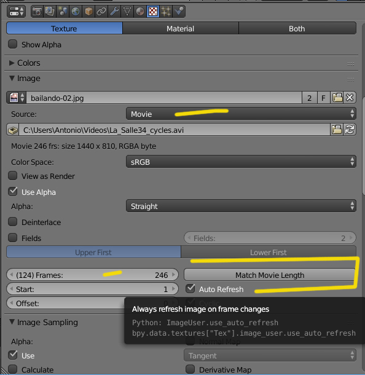Click the Frames 246 value field
Viewport: 365px width, 375px height.
93,275
